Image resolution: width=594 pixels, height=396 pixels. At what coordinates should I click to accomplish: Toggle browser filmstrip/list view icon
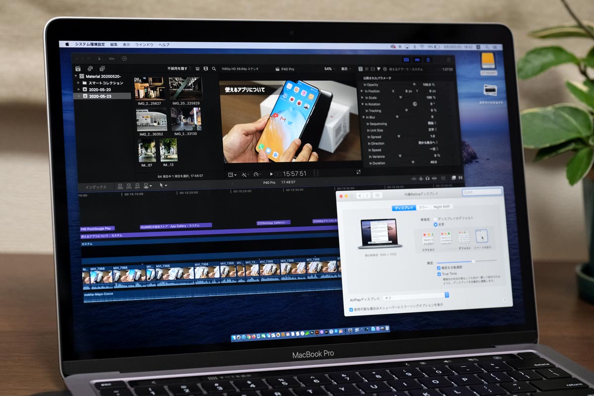[198, 69]
